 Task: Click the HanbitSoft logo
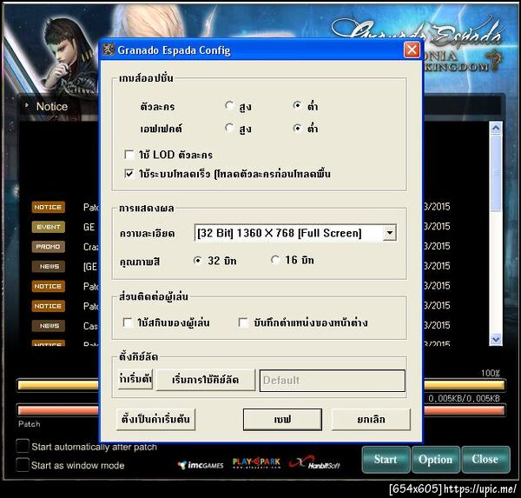coord(314,462)
